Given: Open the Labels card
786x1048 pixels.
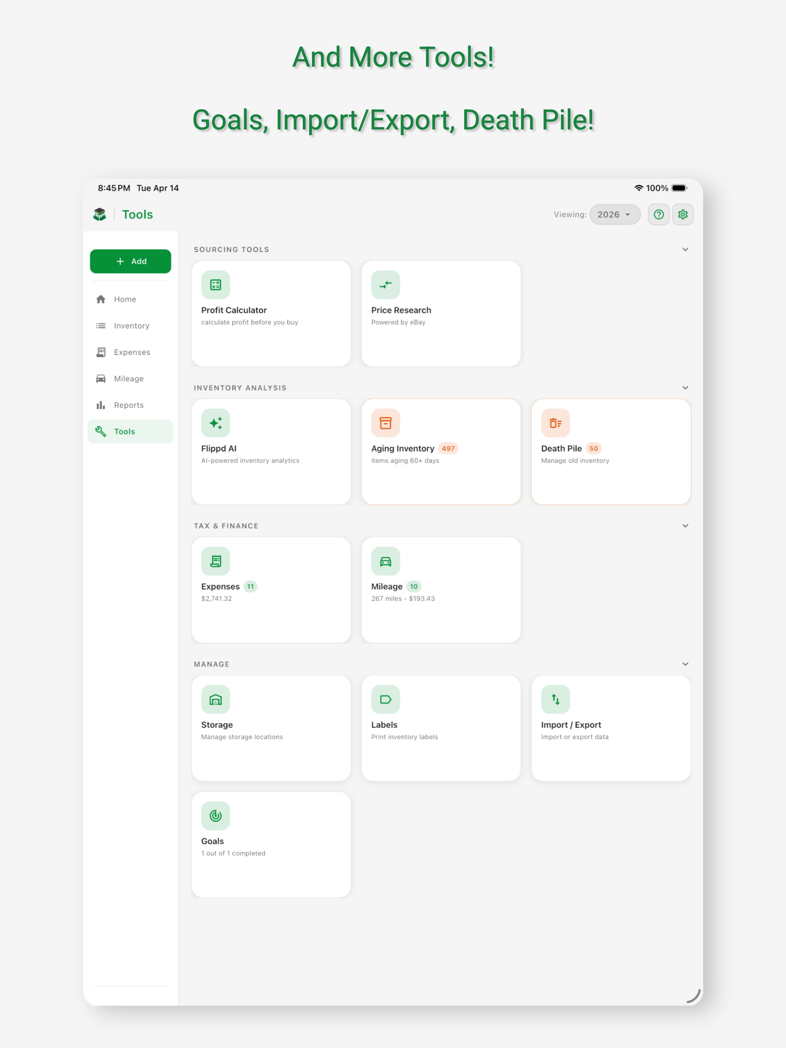Looking at the screenshot, I should click(x=441, y=728).
